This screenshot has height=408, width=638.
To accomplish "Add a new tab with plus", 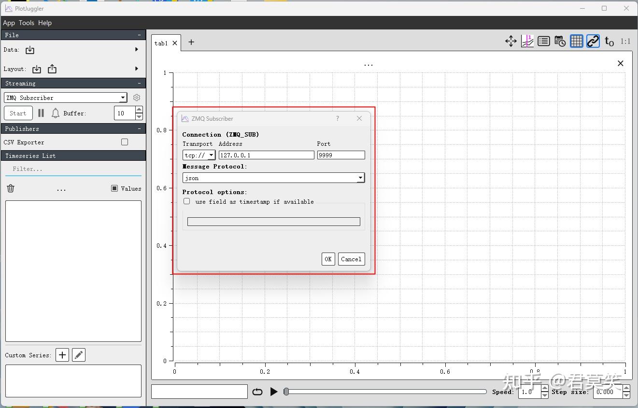I will 191,42.
